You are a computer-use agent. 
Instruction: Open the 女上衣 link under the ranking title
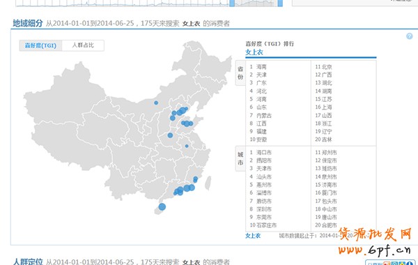[x=254, y=52]
